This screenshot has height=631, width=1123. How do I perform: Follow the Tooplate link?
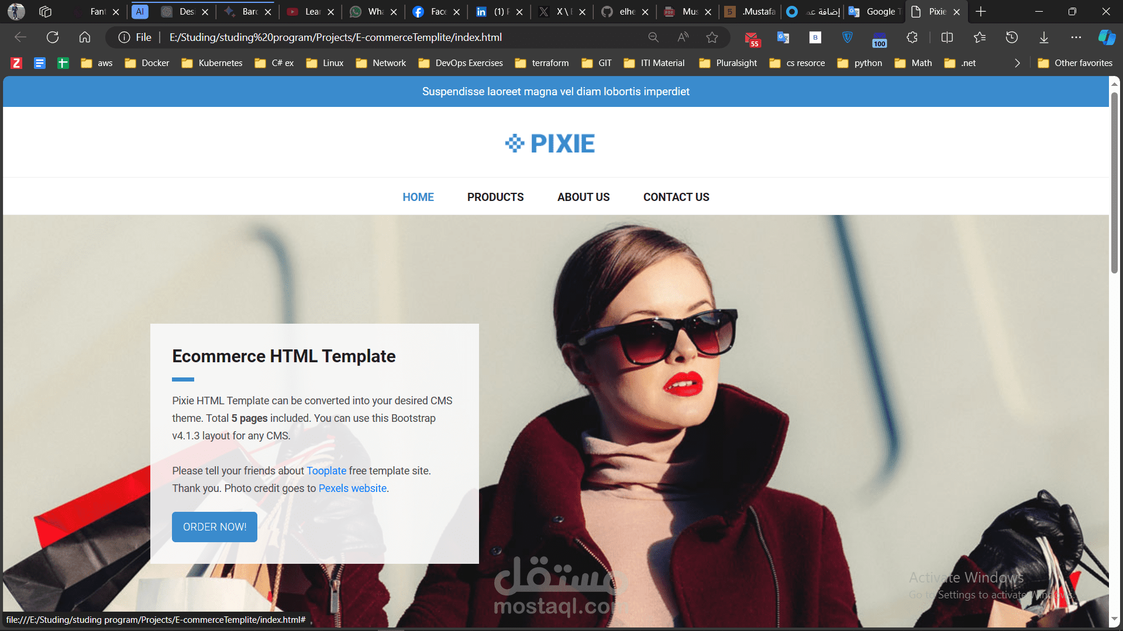coord(326,471)
